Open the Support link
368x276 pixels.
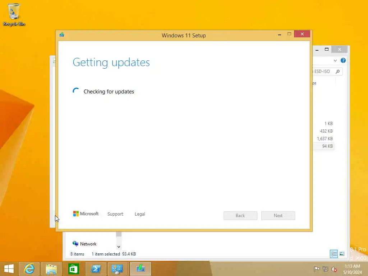pos(115,214)
